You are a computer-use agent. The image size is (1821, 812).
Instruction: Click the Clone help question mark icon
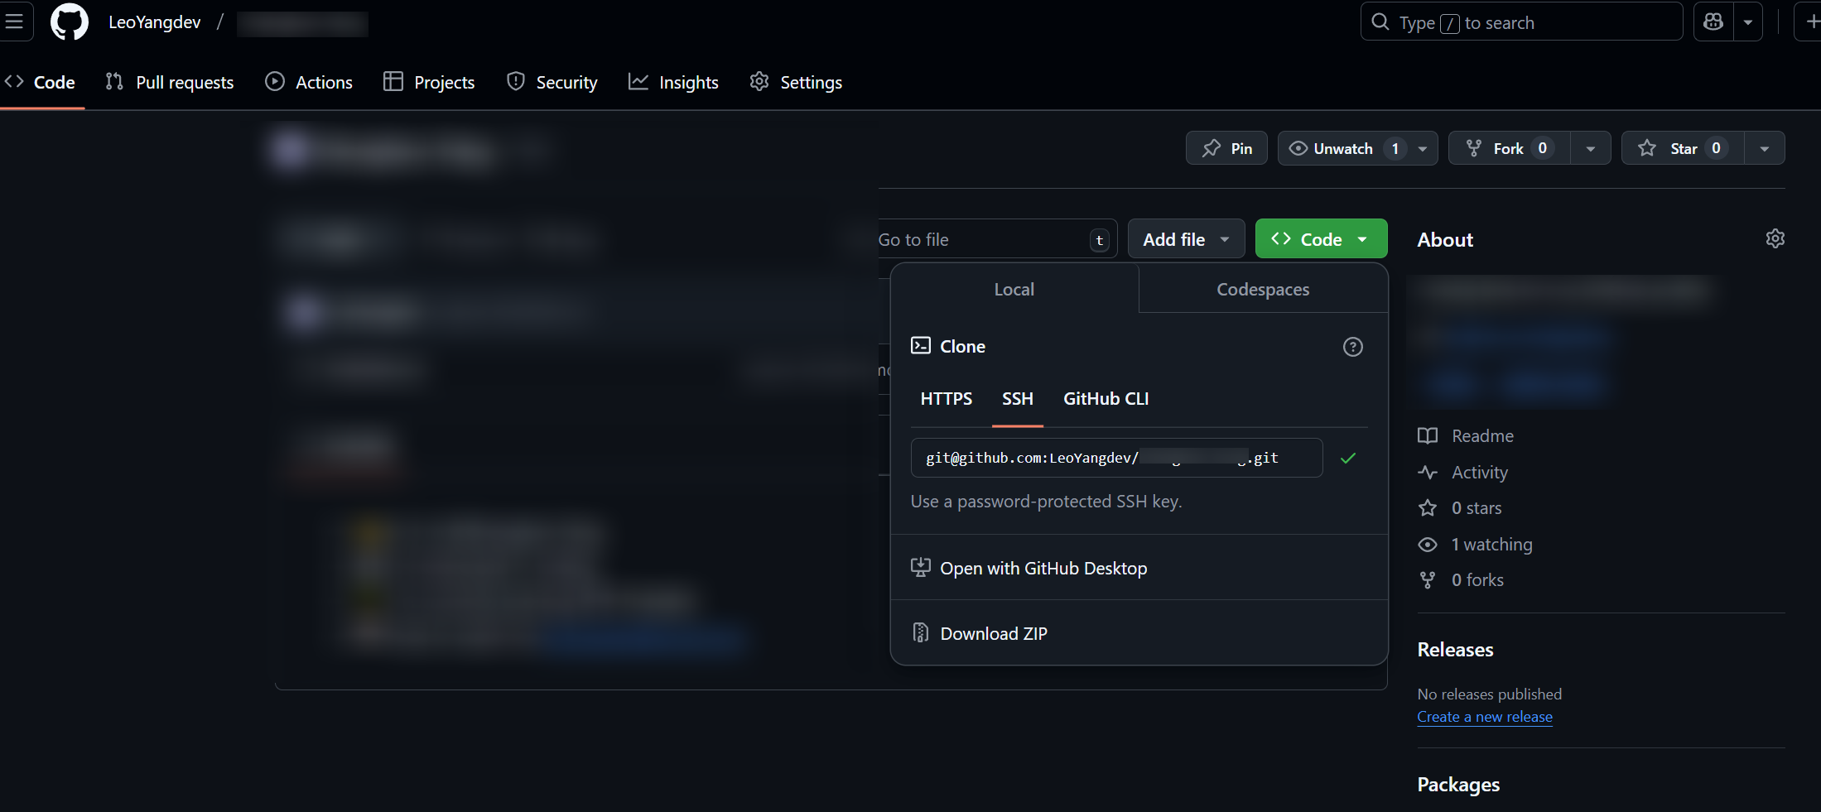[x=1352, y=347]
